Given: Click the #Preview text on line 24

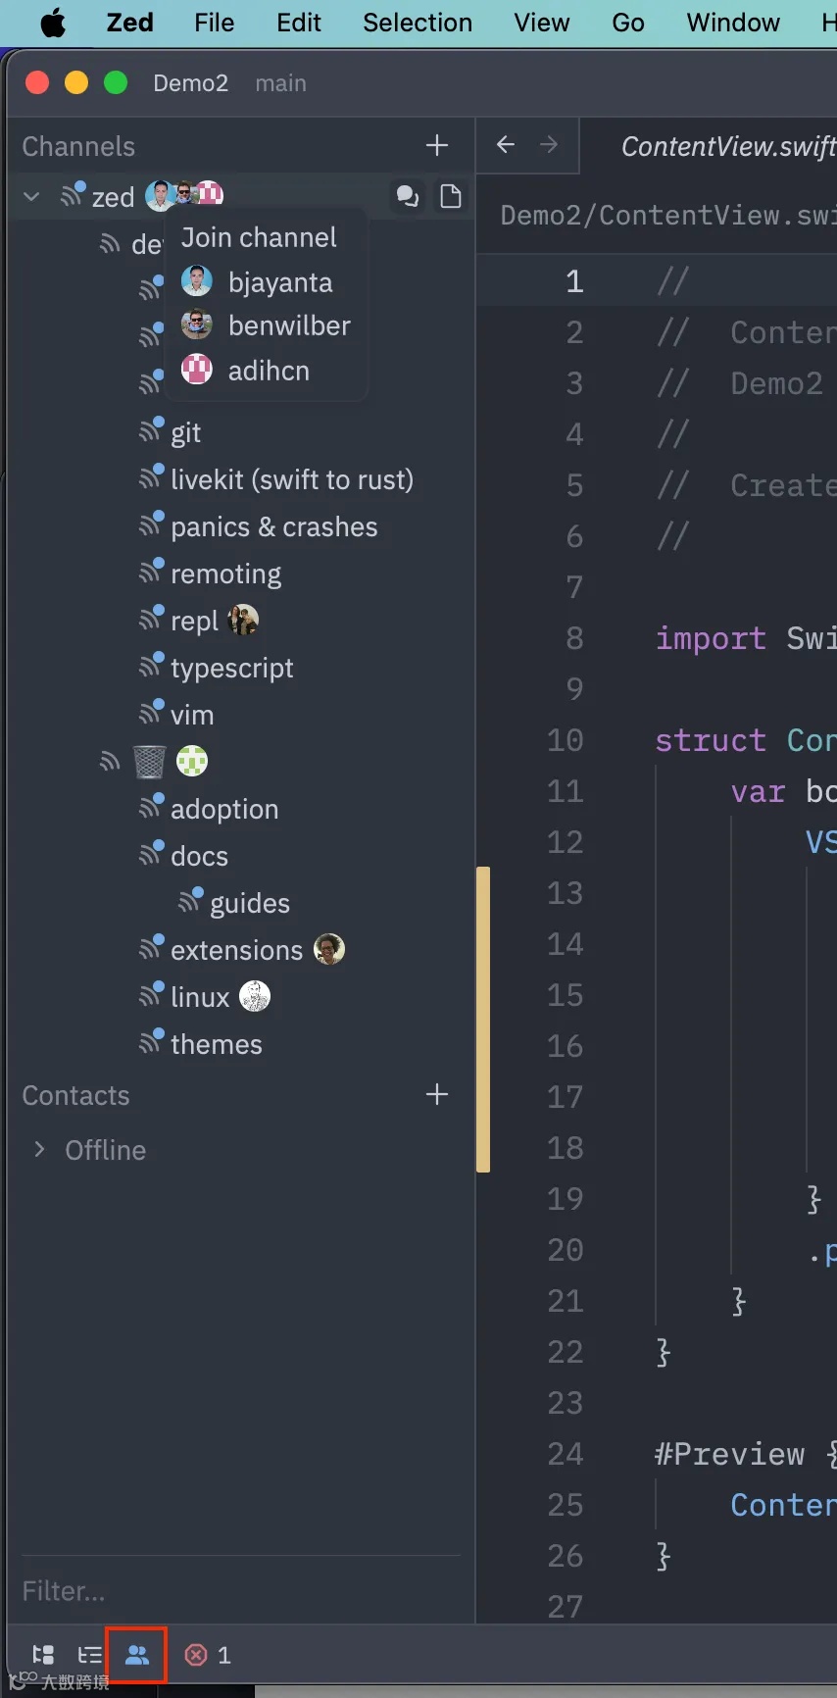Looking at the screenshot, I should (730, 1454).
